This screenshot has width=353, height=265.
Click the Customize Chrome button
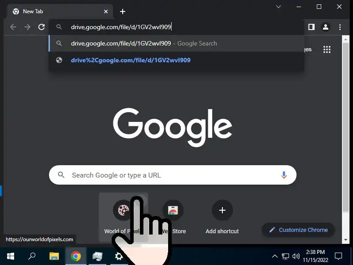pos(298,230)
